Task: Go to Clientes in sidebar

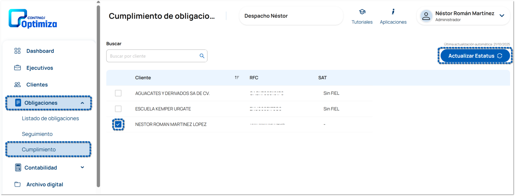Action: [37, 85]
